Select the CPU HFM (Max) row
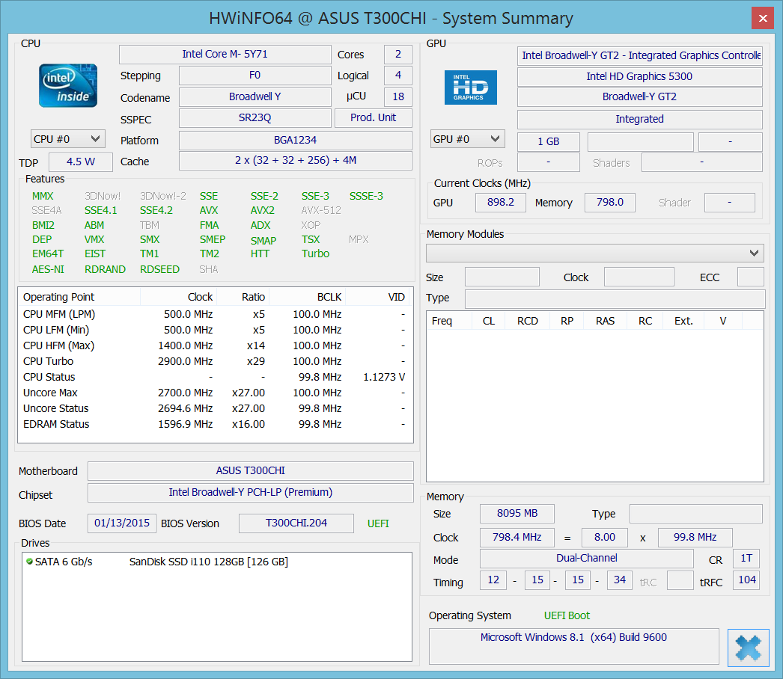Viewport: 783px width, 679px height. click(214, 345)
